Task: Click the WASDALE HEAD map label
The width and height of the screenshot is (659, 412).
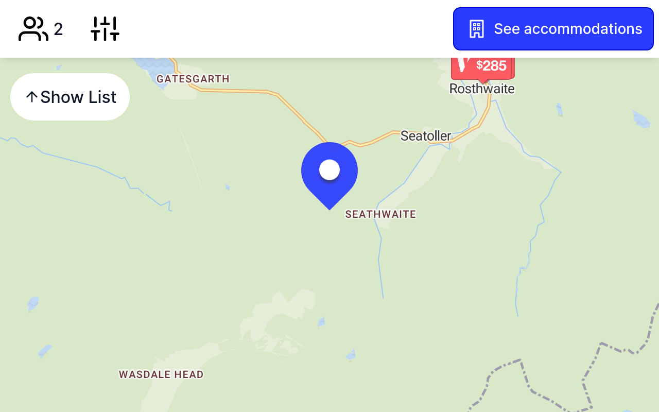Action: [x=161, y=374]
